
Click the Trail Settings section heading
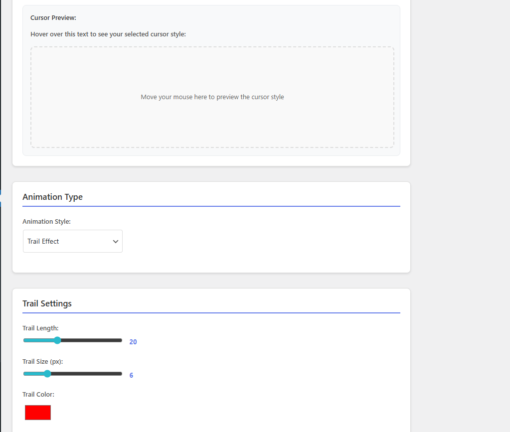click(47, 303)
